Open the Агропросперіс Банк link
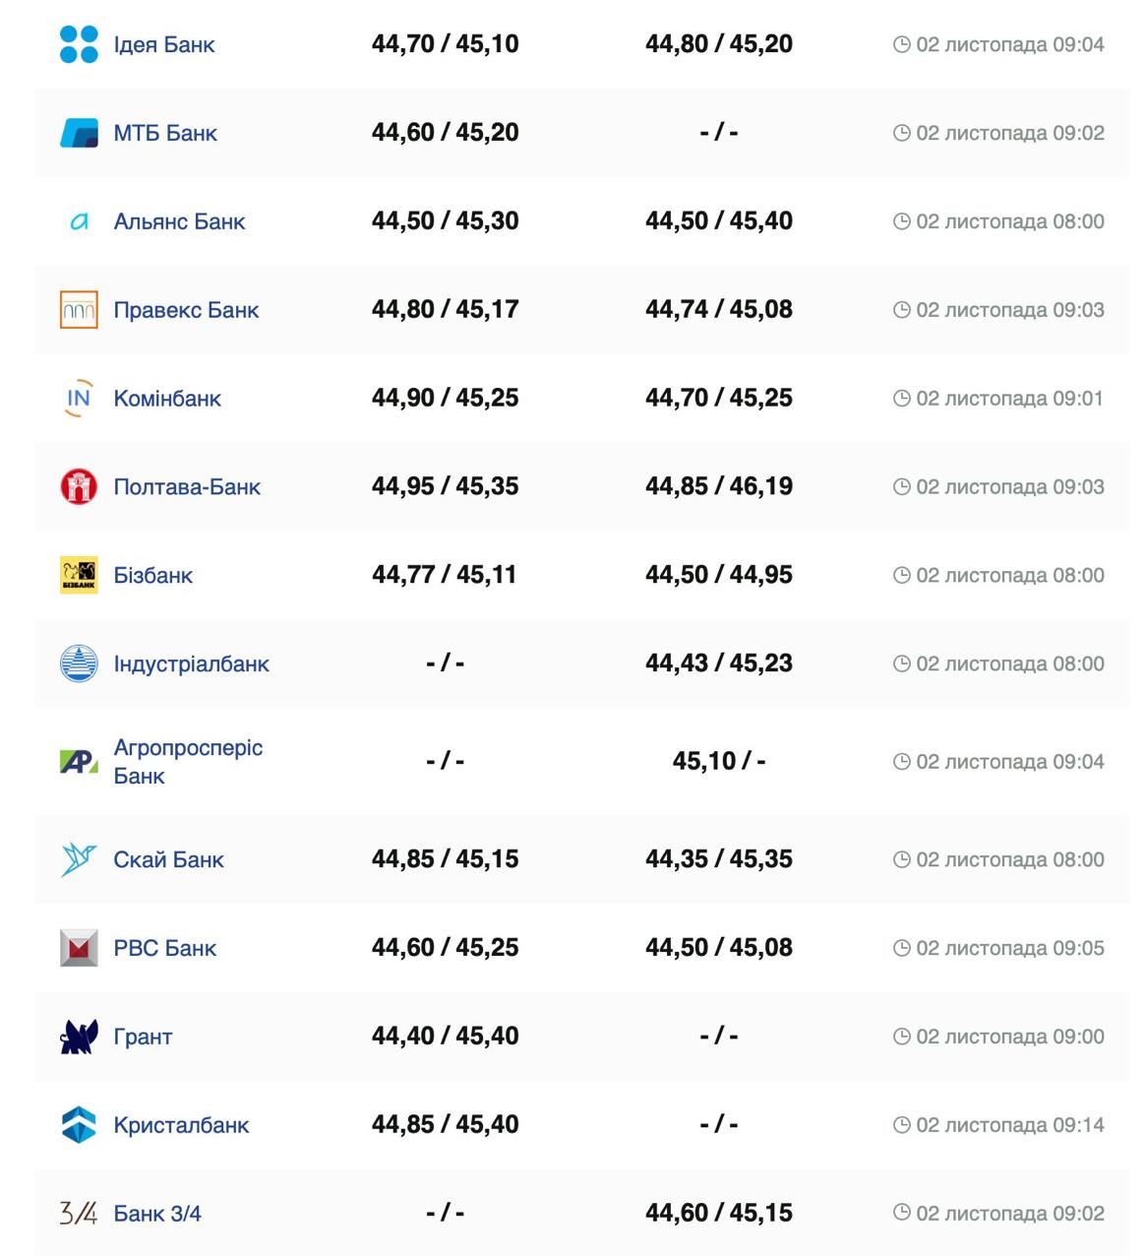Screen dimensions: 1146x1260 [187, 761]
